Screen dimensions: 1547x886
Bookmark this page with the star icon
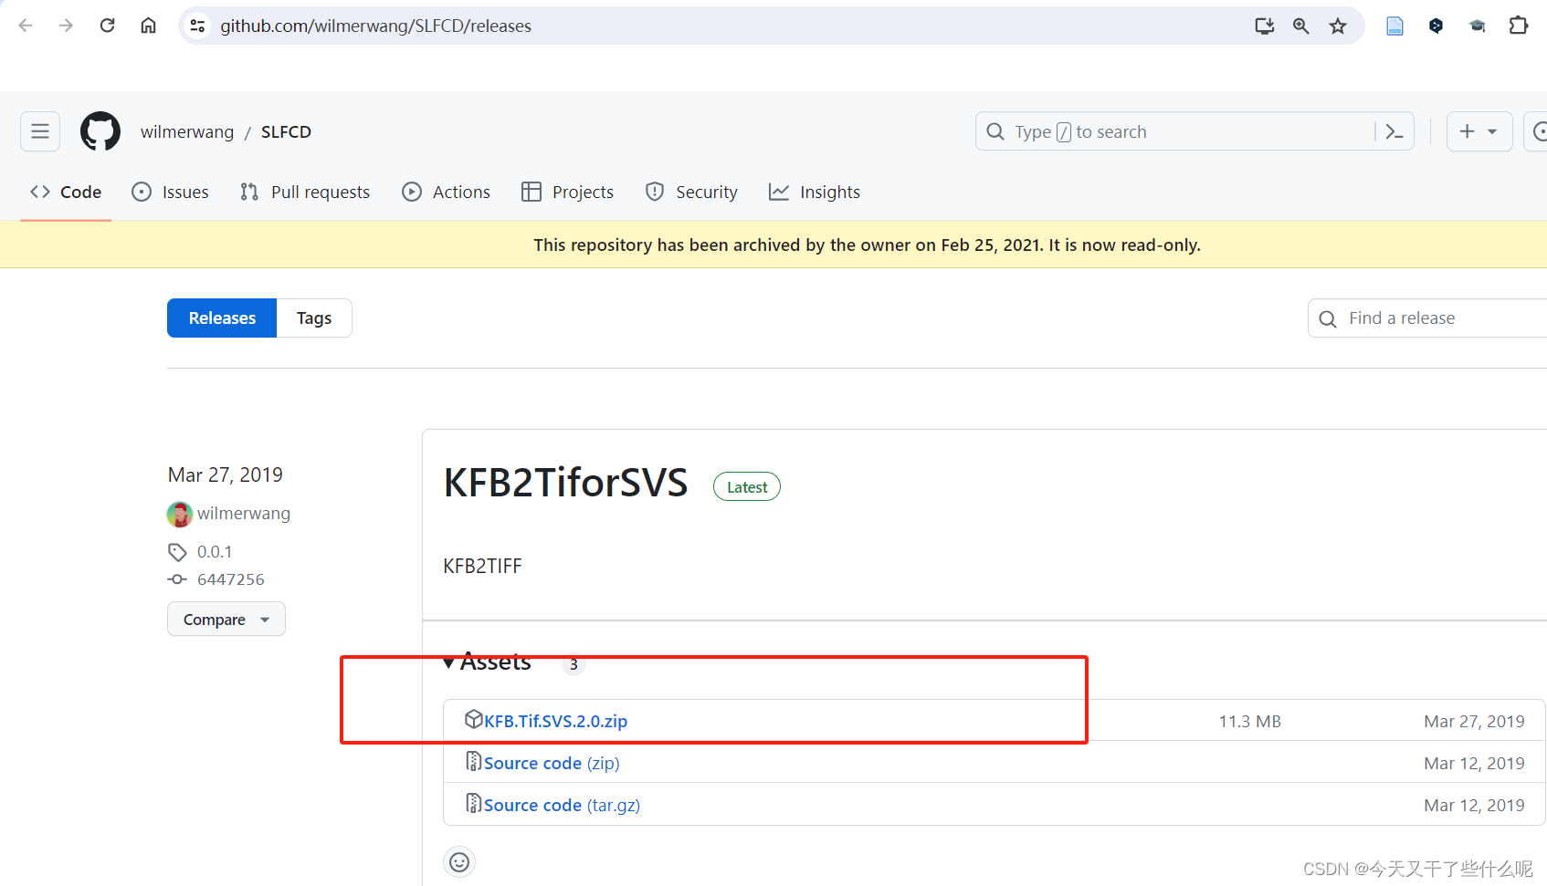(1338, 26)
